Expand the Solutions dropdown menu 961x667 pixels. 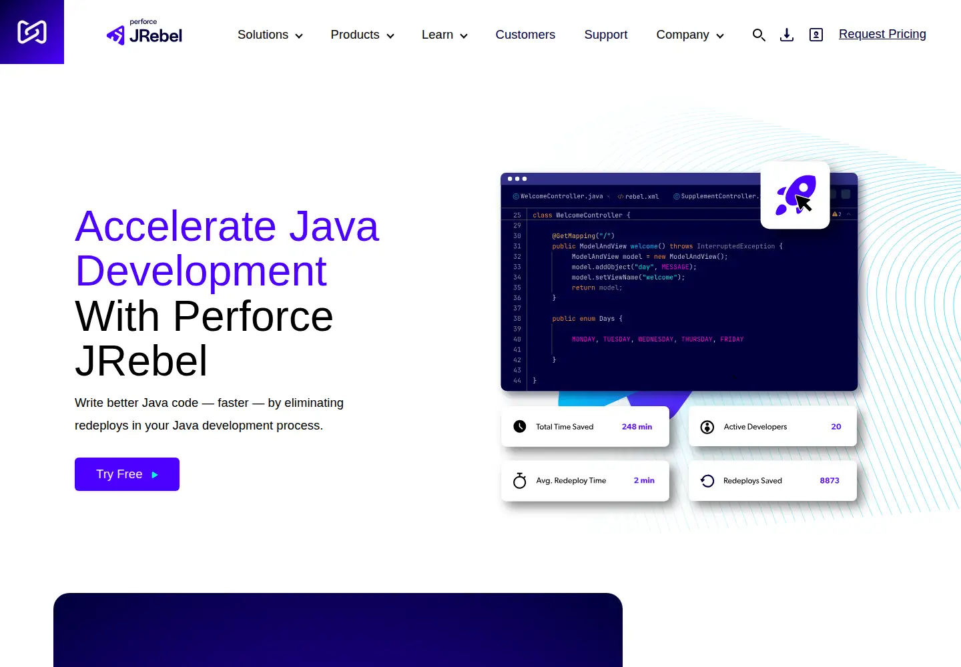pyautogui.click(x=270, y=35)
